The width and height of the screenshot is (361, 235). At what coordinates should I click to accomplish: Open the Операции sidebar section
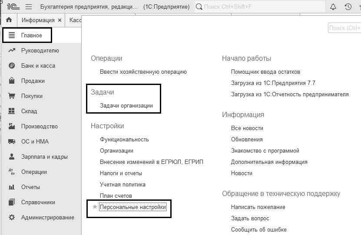tap(34, 172)
